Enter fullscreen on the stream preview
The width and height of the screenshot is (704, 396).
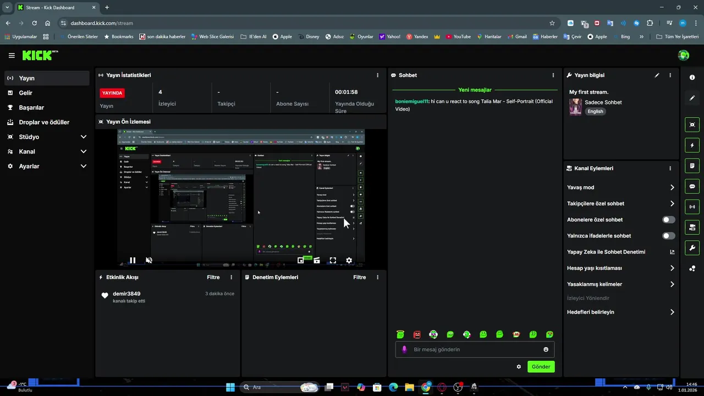coord(333,260)
